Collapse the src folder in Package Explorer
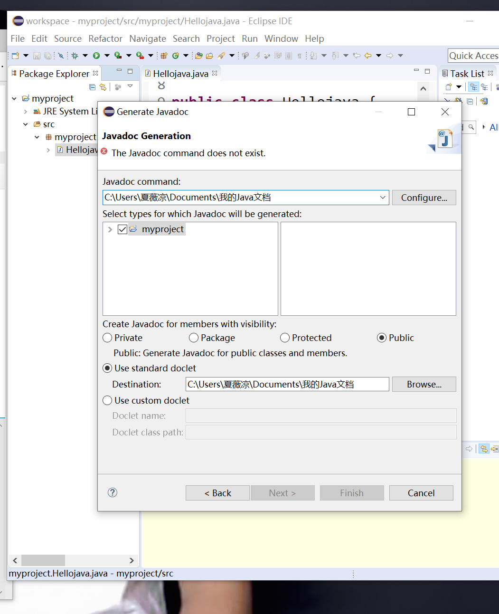499x614 pixels. tap(26, 124)
